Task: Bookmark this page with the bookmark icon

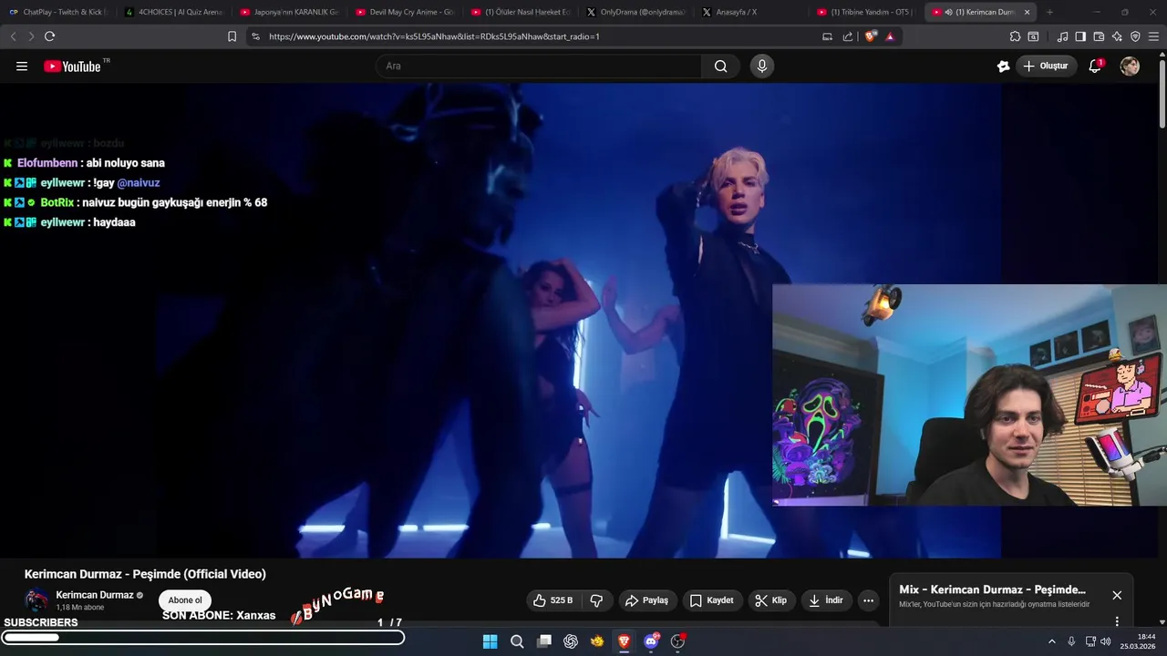Action: click(x=232, y=36)
